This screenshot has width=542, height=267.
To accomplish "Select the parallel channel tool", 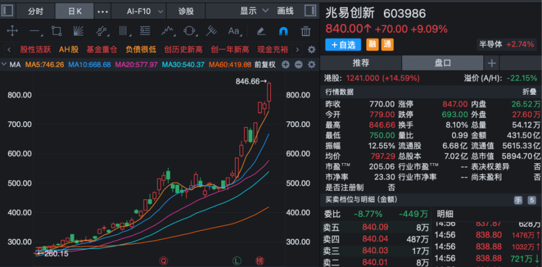I will pos(101,32).
